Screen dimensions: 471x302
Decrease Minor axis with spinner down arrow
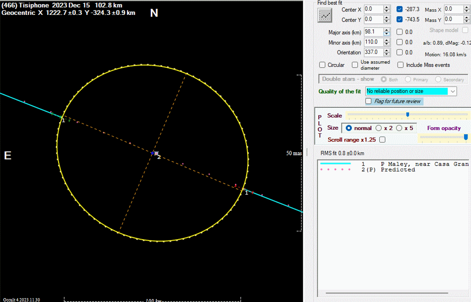point(387,44)
